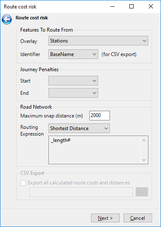The width and height of the screenshot is (161, 227).
Task: Close the Route cost risk window
Action: point(151,6)
